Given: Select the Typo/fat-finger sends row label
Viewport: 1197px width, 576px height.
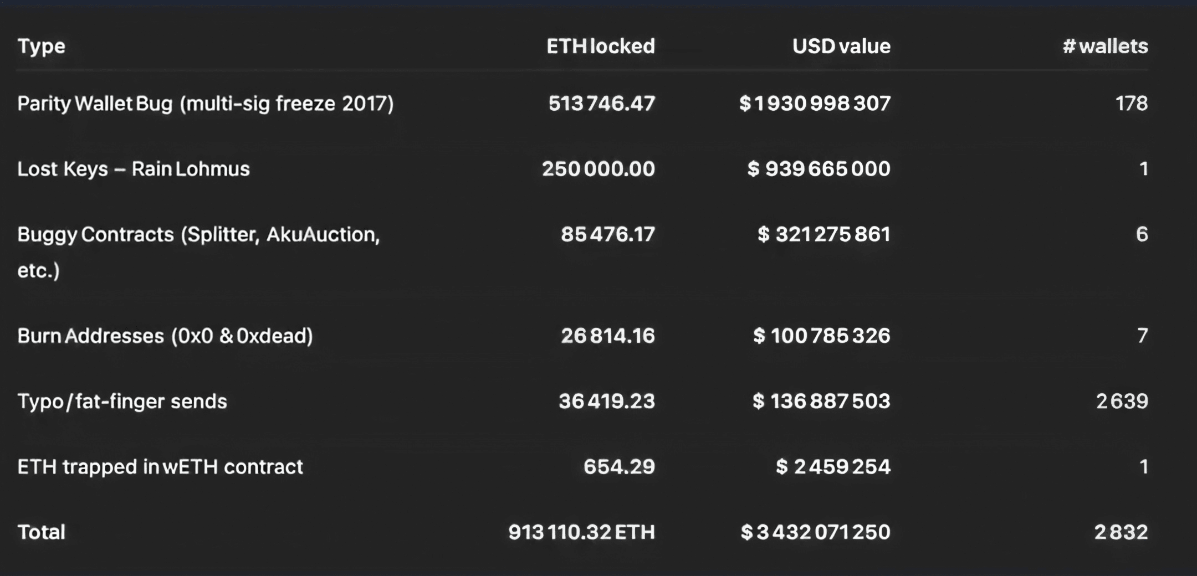Looking at the screenshot, I should pyautogui.click(x=122, y=402).
